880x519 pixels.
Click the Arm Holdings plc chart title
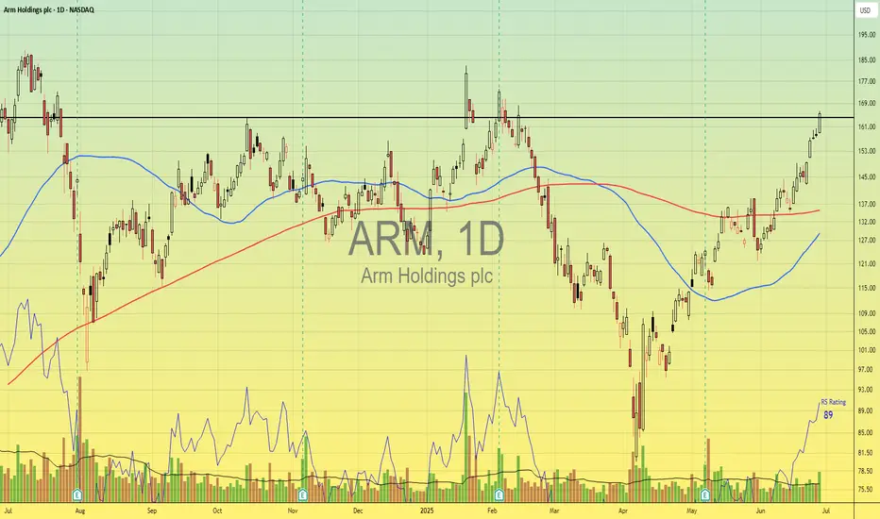click(49, 10)
